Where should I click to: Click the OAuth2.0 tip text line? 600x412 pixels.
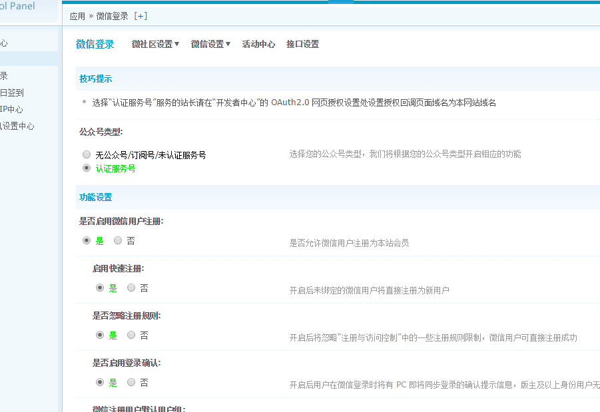click(x=294, y=103)
